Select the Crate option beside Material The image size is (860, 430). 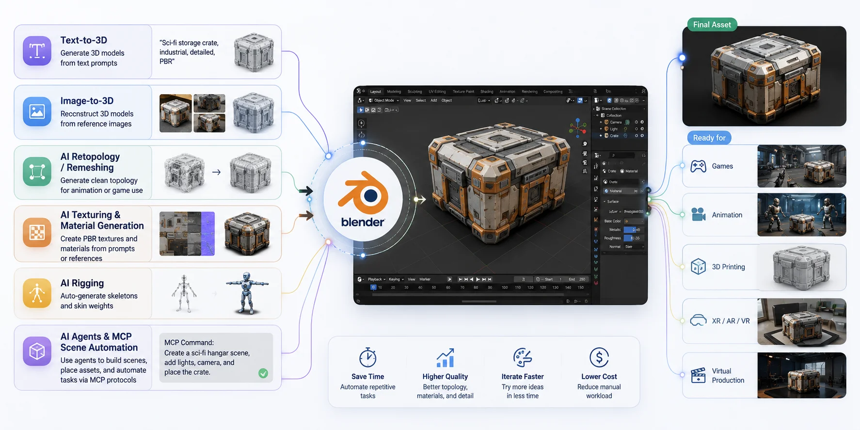(609, 171)
